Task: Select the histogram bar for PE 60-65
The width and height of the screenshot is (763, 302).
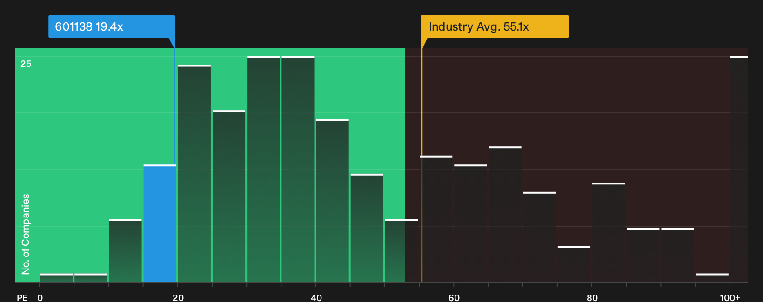Action: pos(470,224)
